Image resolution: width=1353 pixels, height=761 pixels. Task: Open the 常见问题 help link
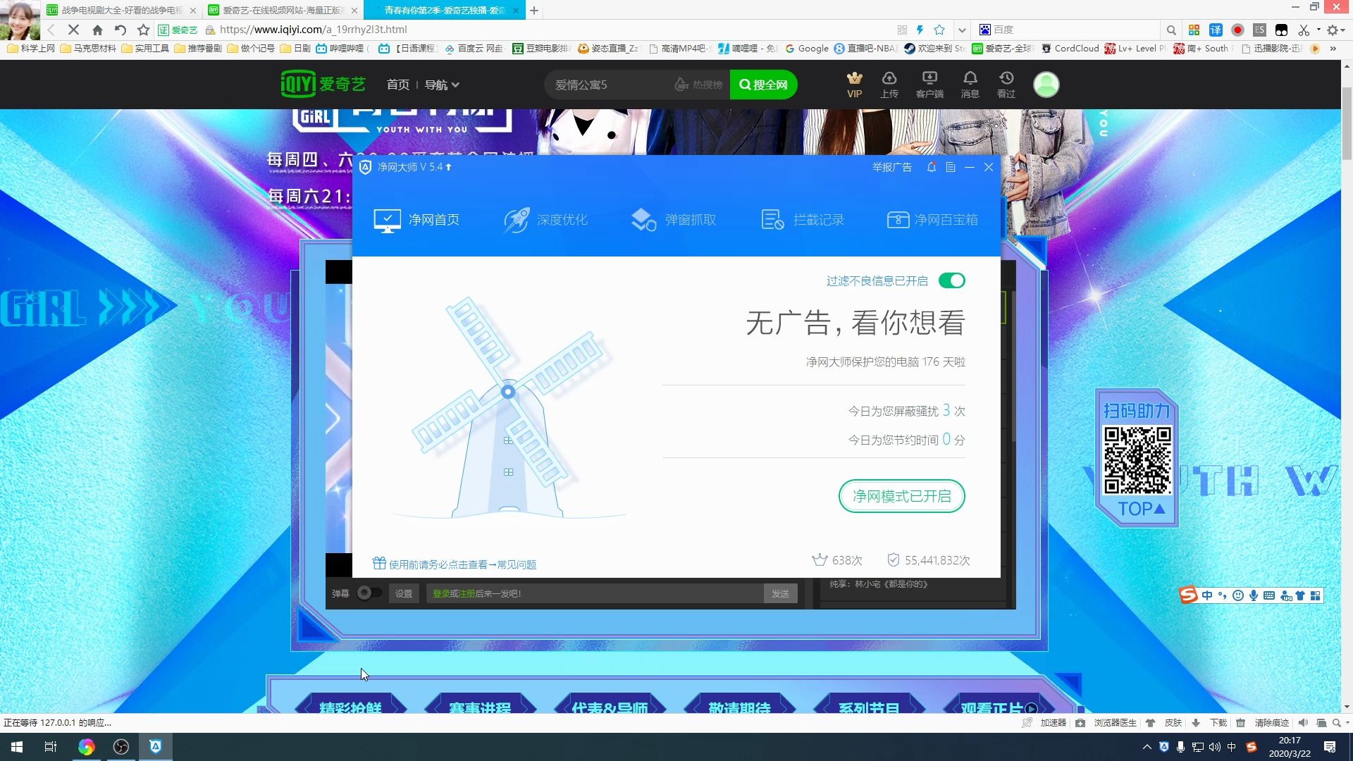coord(517,564)
